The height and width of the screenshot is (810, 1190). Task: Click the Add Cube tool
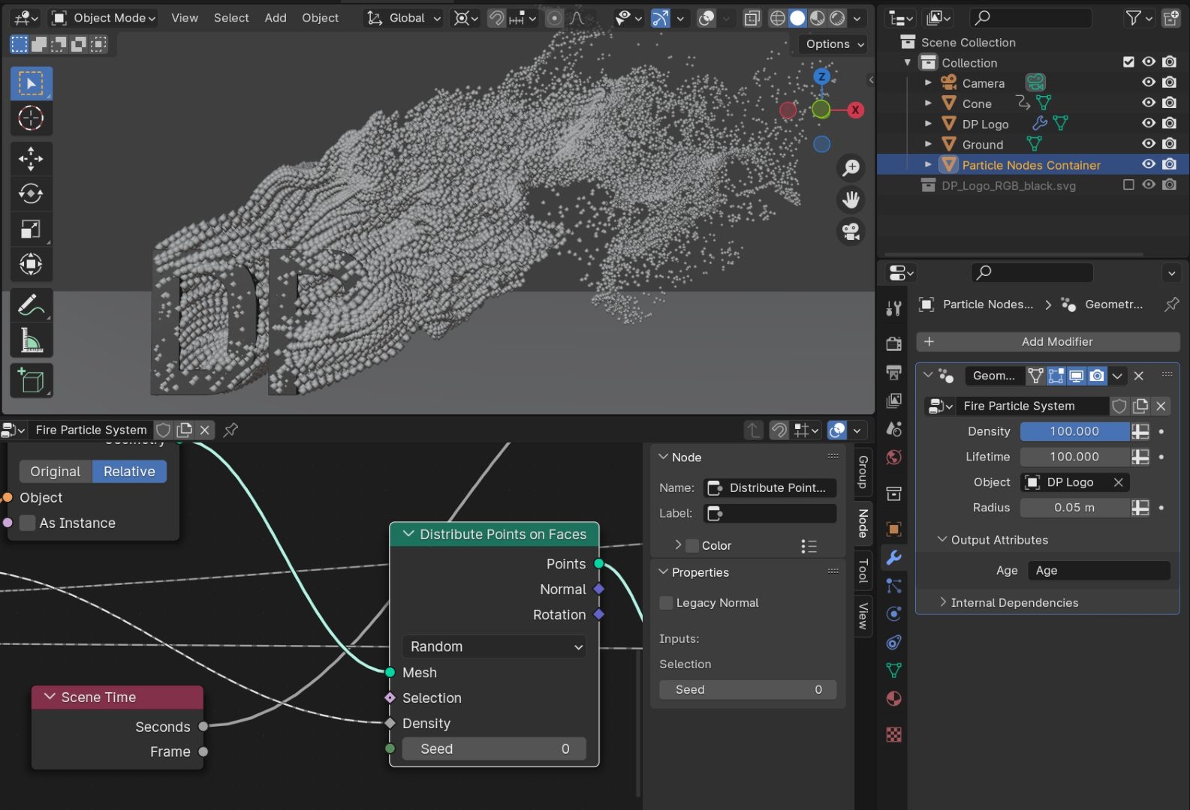pos(31,381)
